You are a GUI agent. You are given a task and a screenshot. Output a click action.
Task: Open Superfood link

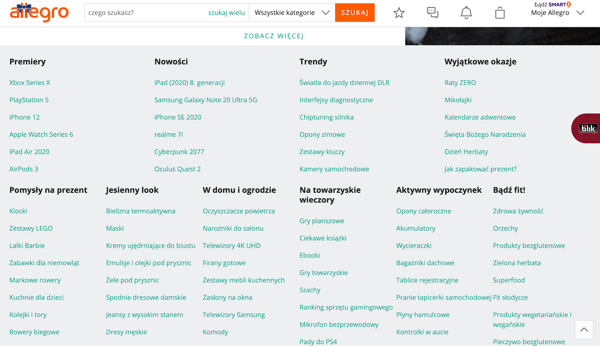[x=509, y=280]
